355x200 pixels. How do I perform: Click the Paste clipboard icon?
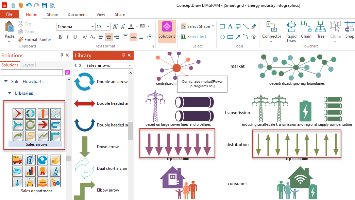[10, 27]
